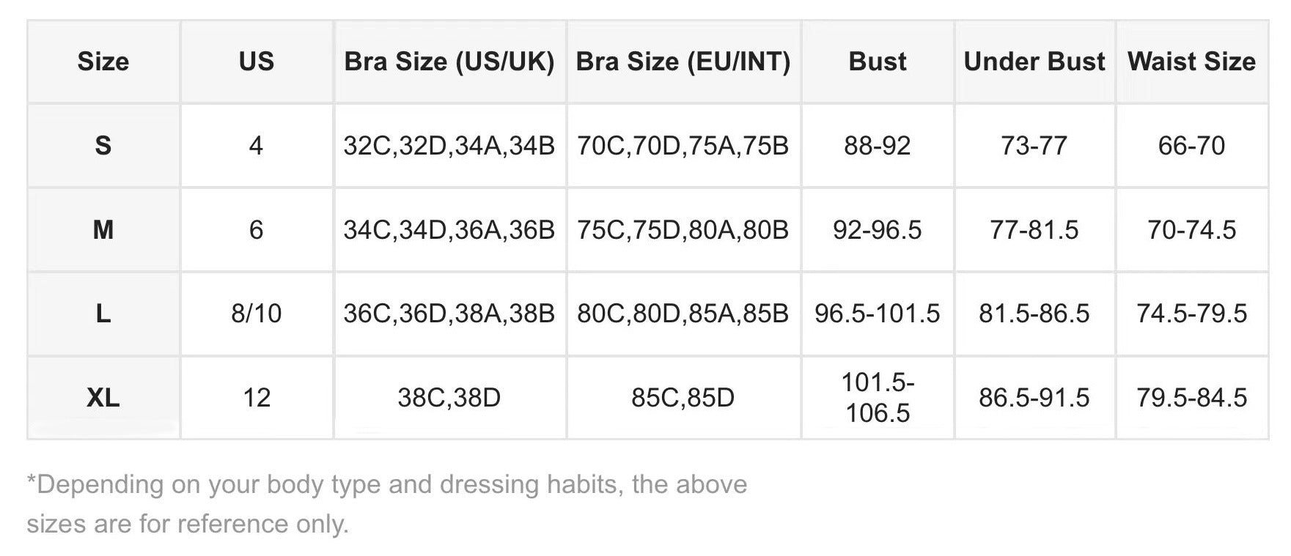
Task: Select the L size row label
Action: pos(103,314)
